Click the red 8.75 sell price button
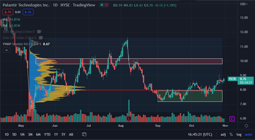Image resolution: width=255 pixels, height=140 pixels. coord(8,12)
